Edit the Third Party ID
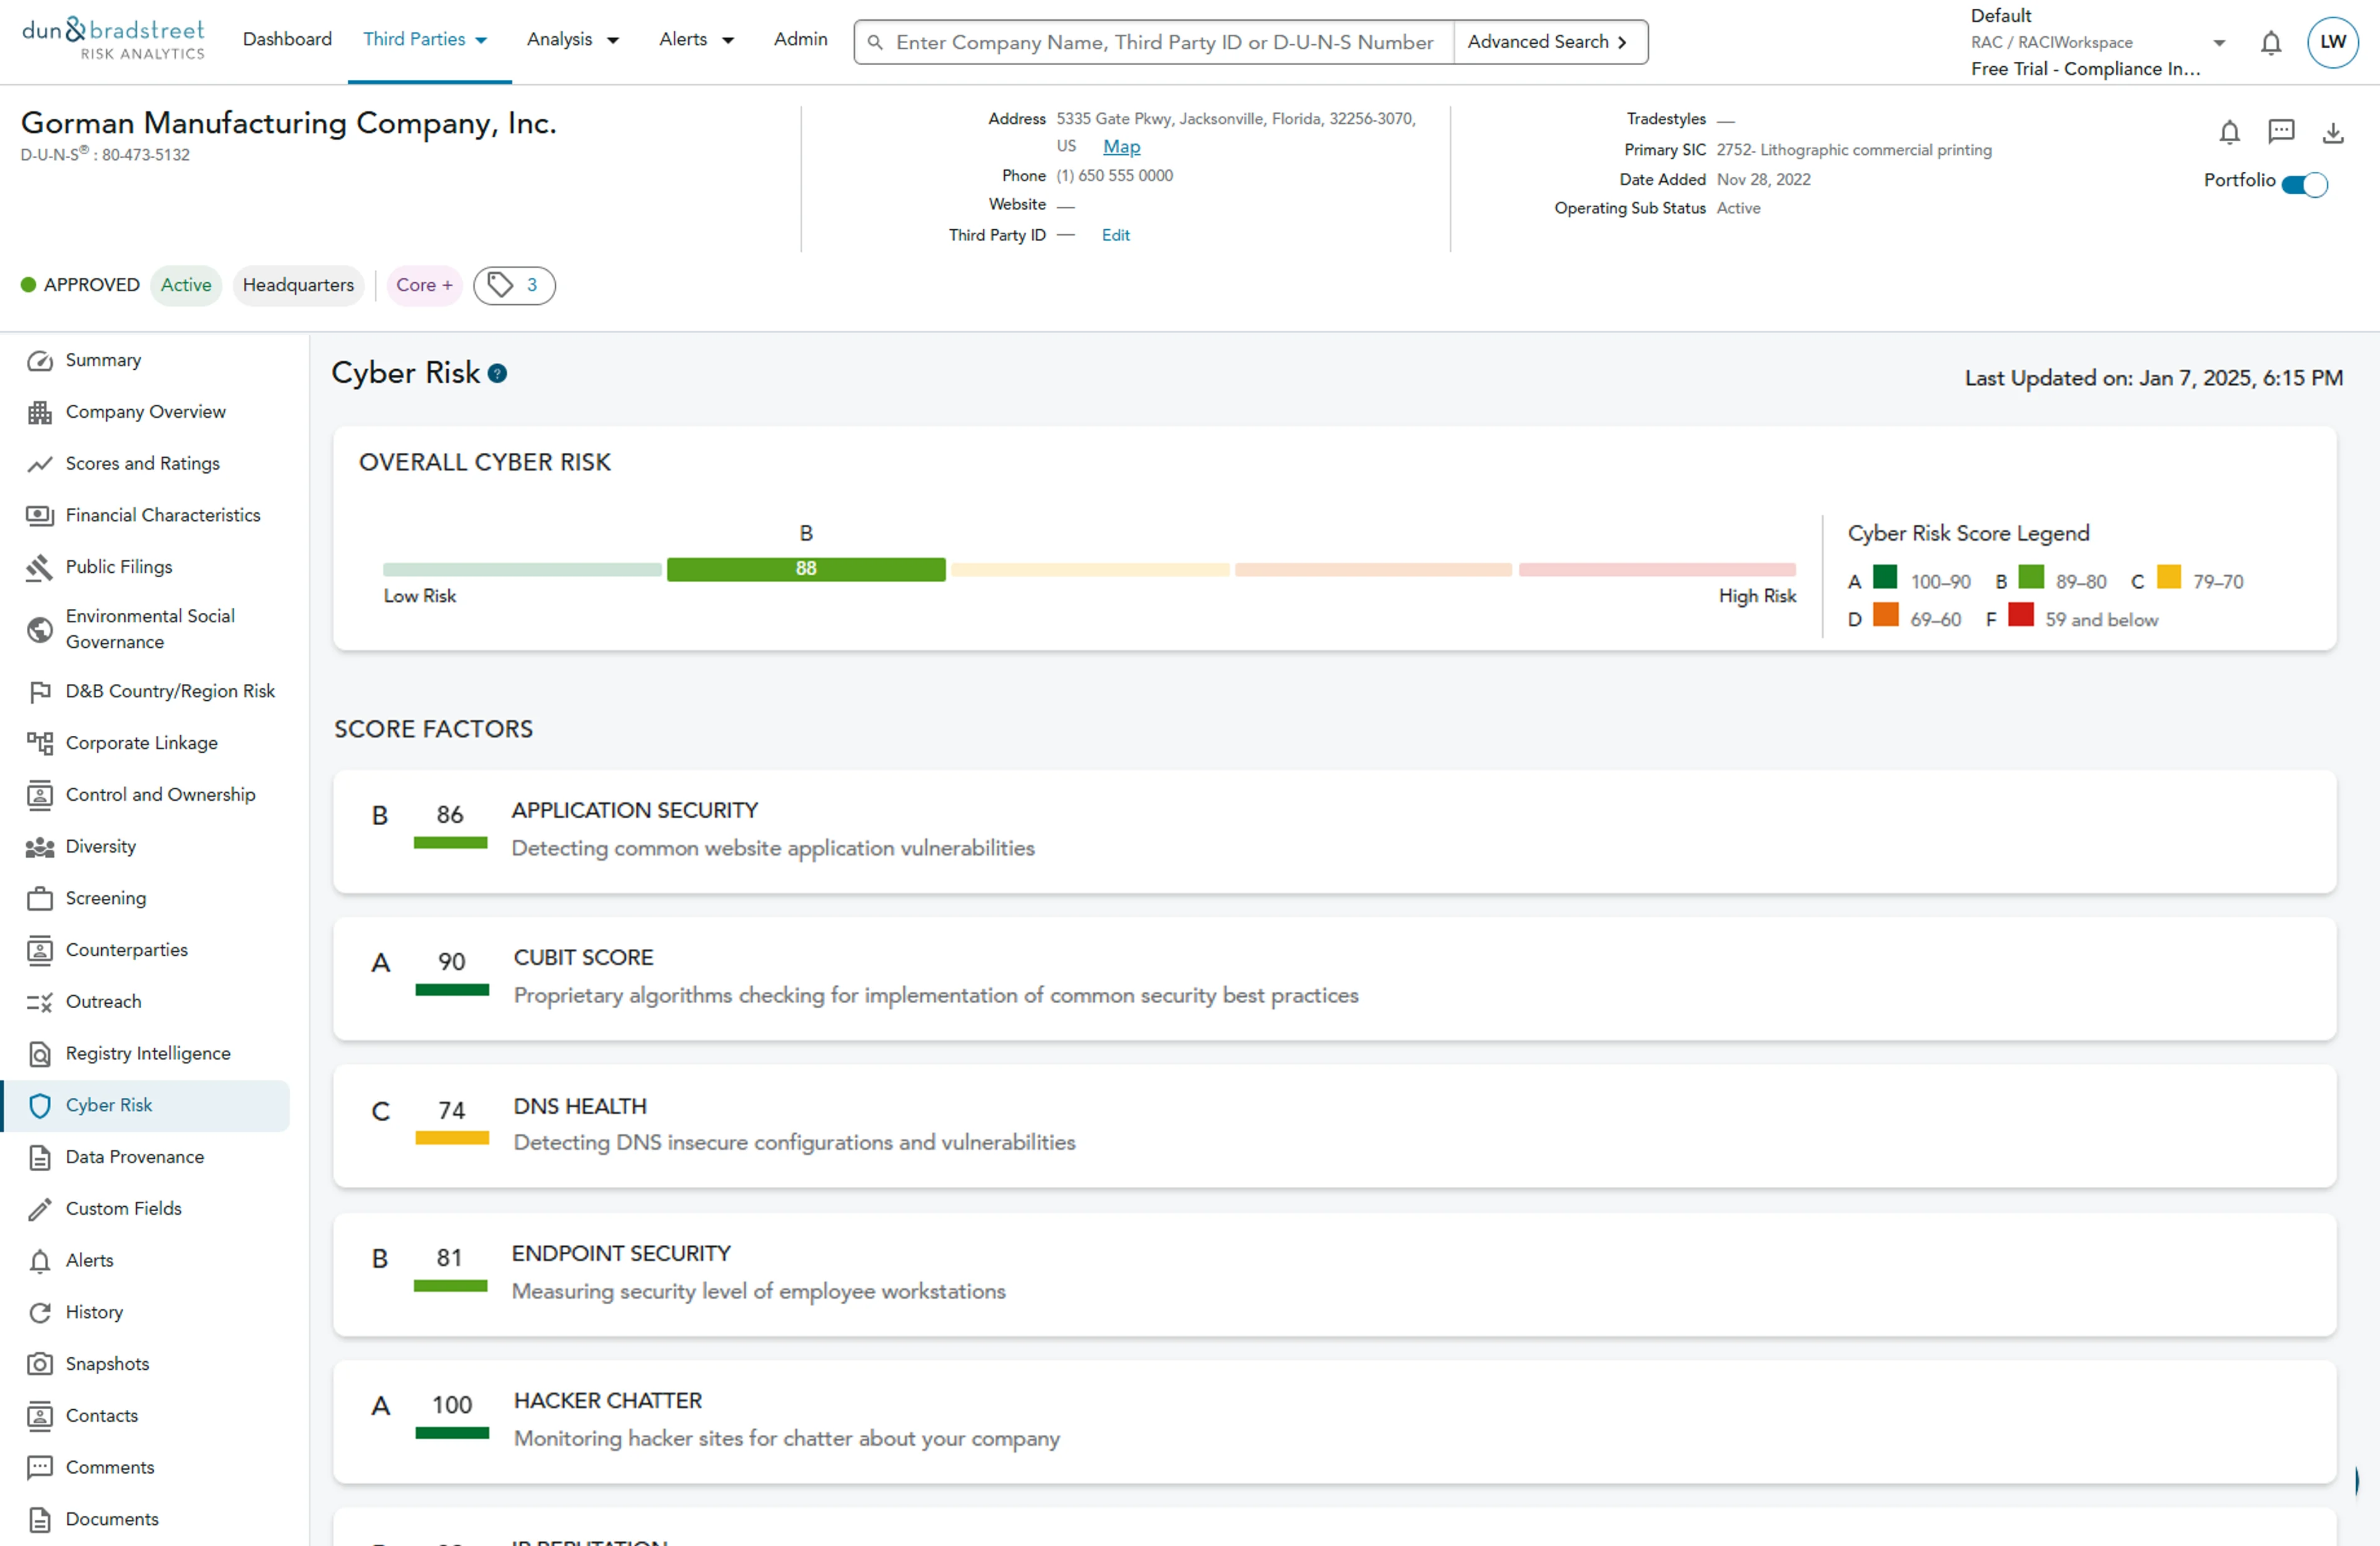This screenshot has width=2380, height=1546. (1116, 236)
